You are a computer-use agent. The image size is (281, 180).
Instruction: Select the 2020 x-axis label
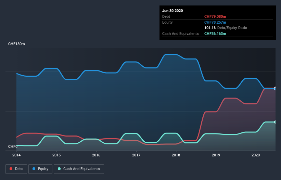256,155
